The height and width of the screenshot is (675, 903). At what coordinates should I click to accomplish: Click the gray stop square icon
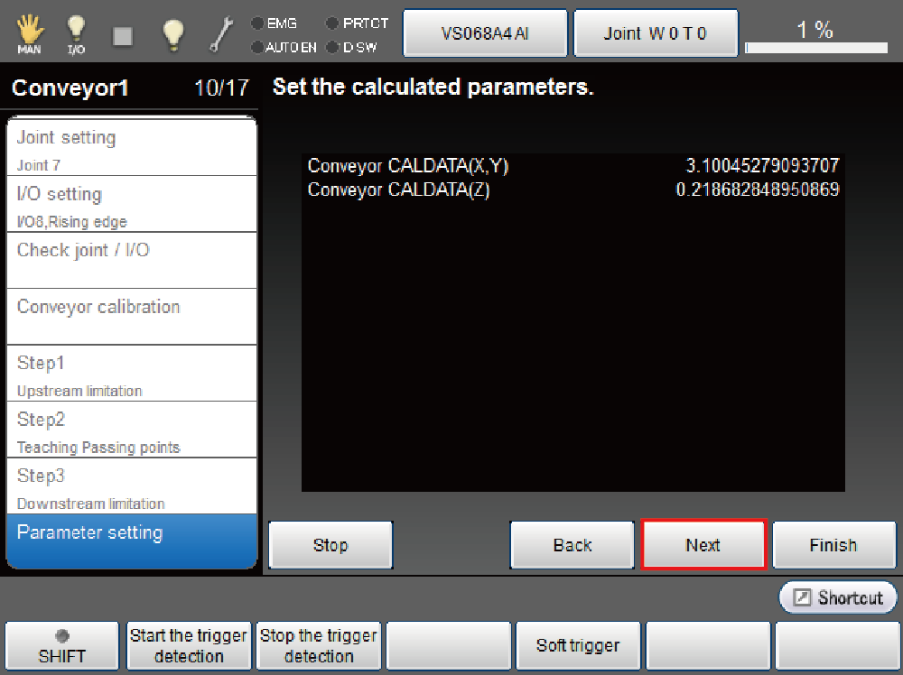123,35
